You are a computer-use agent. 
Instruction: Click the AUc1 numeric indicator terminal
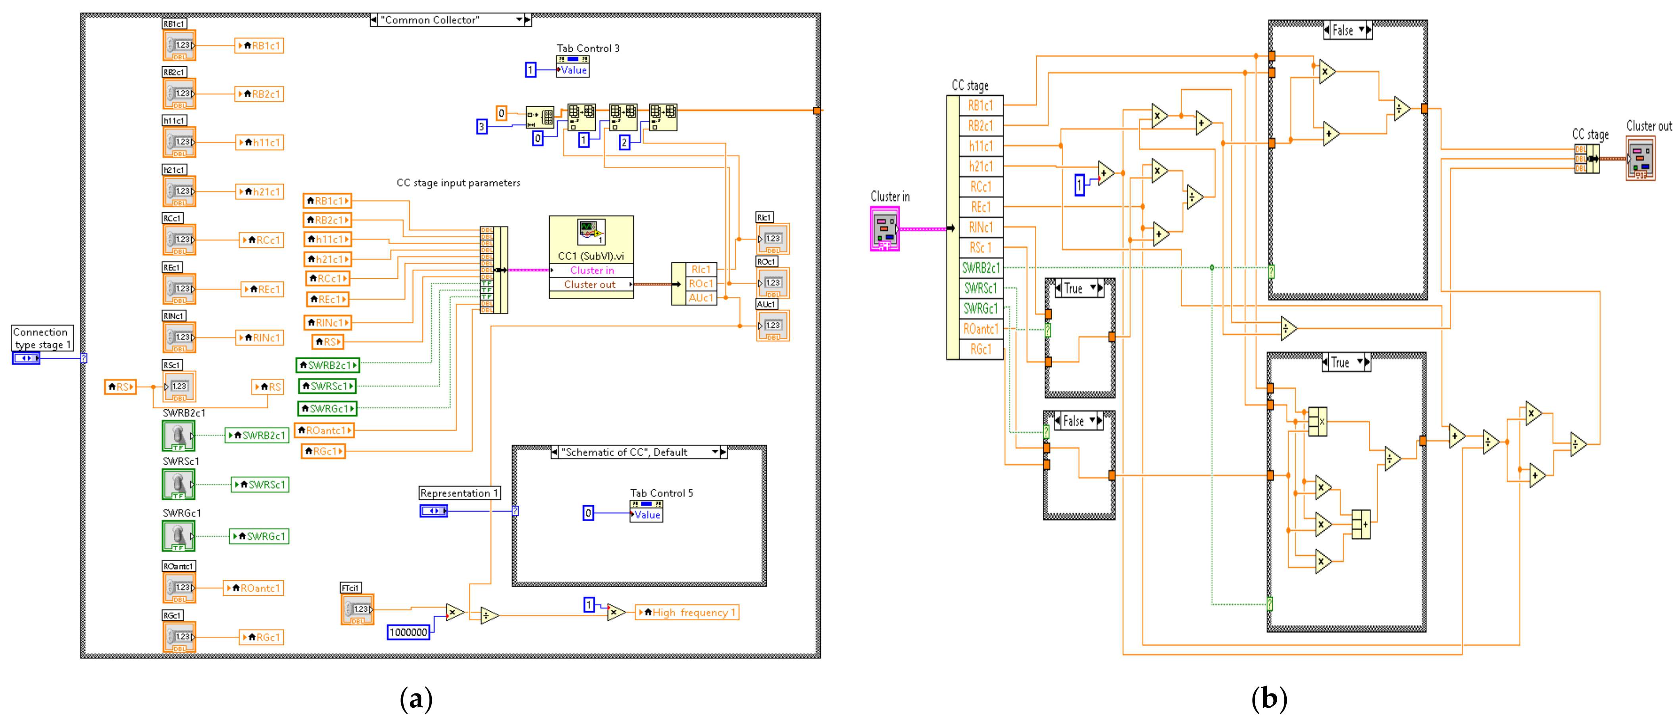coord(773,325)
